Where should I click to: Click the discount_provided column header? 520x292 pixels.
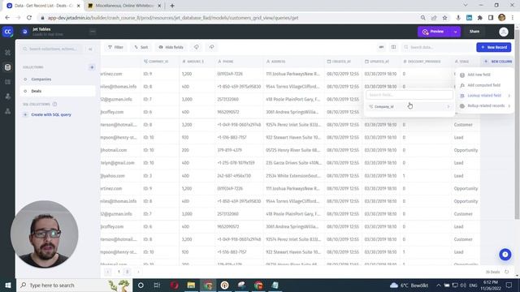[x=426, y=62]
